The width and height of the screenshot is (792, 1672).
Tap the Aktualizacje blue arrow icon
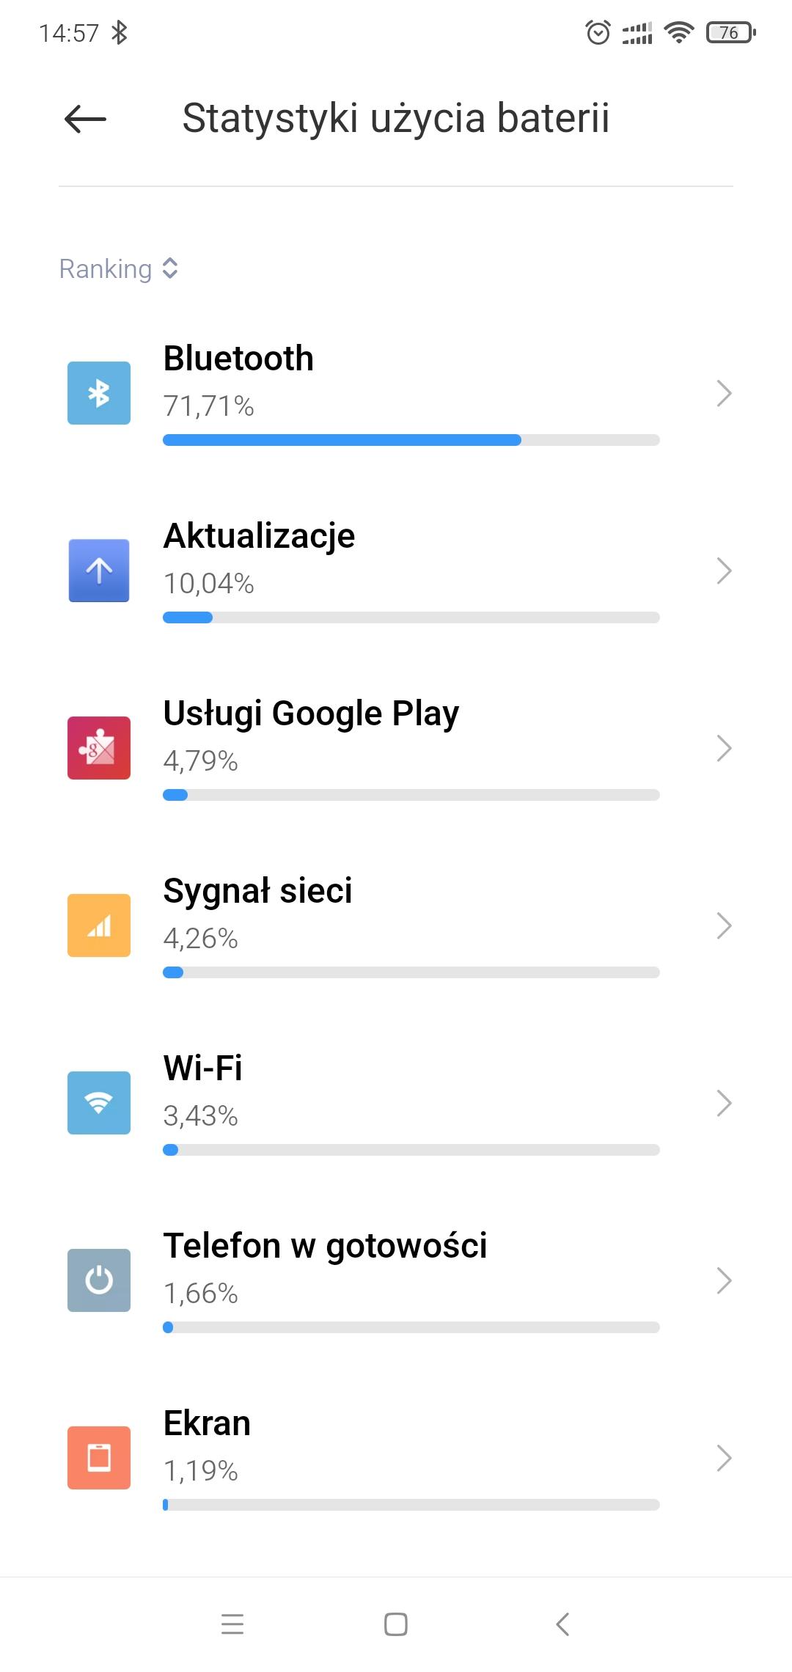pos(99,571)
